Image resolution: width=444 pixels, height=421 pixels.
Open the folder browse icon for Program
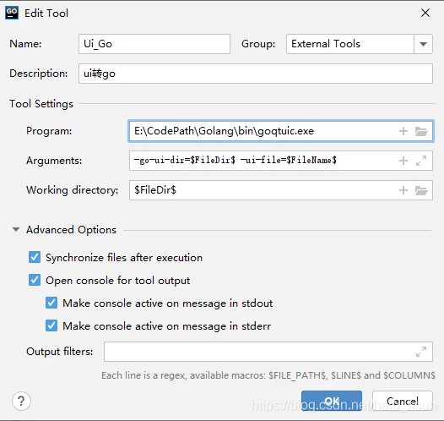(x=421, y=131)
